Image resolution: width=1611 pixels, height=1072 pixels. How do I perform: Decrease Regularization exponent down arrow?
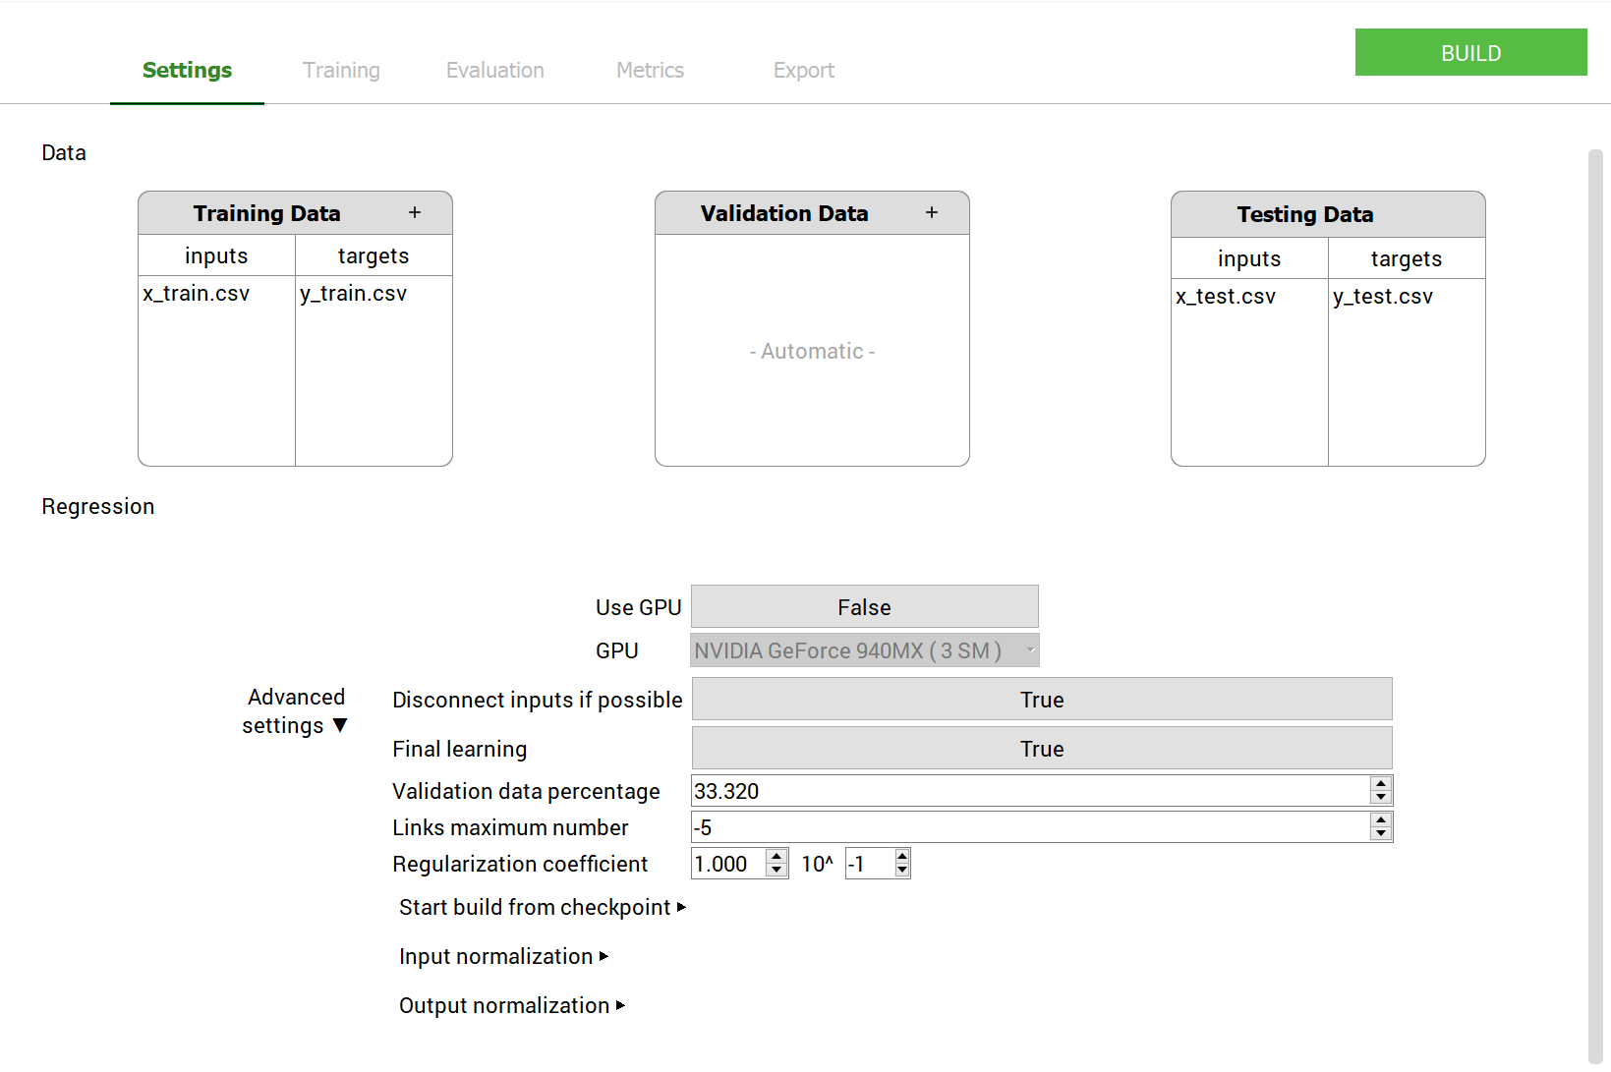[902, 871]
